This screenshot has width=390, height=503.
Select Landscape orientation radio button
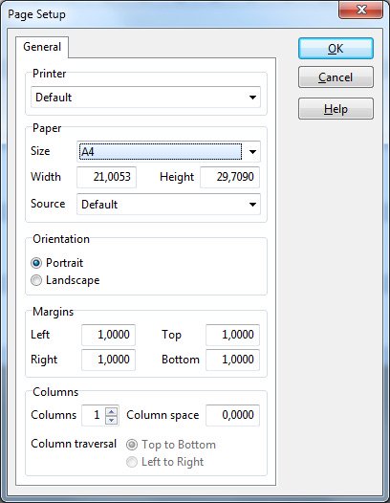[36, 280]
